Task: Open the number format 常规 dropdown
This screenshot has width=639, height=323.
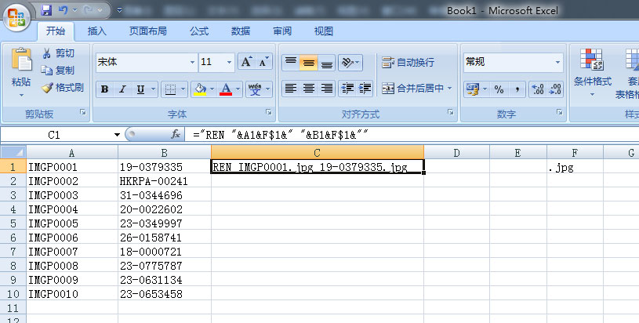Action: click(x=558, y=62)
